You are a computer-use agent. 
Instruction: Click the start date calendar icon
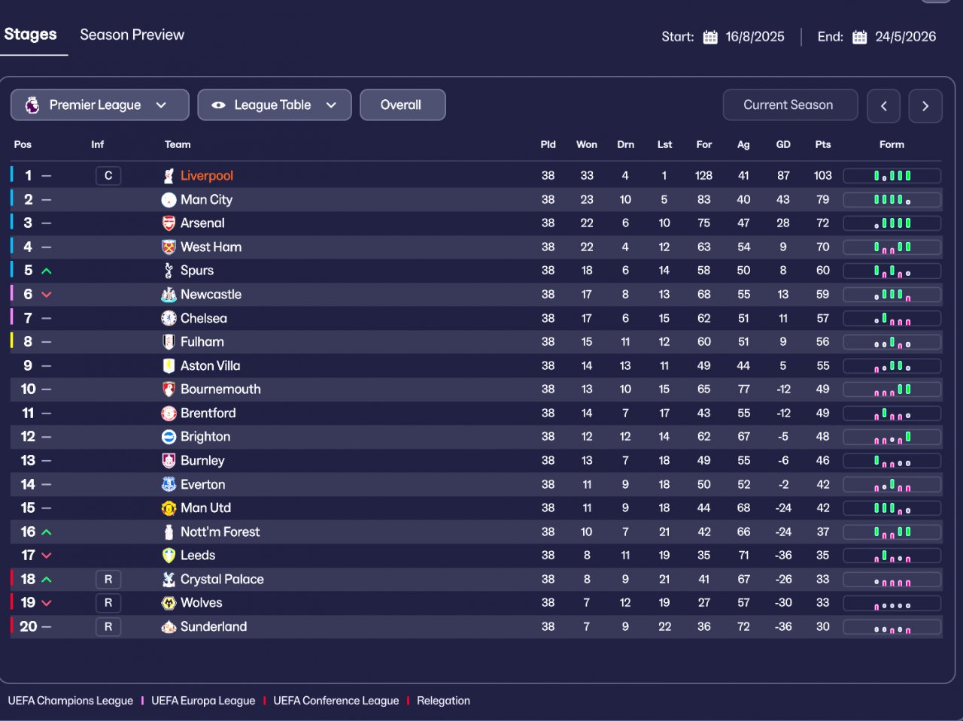pos(710,37)
